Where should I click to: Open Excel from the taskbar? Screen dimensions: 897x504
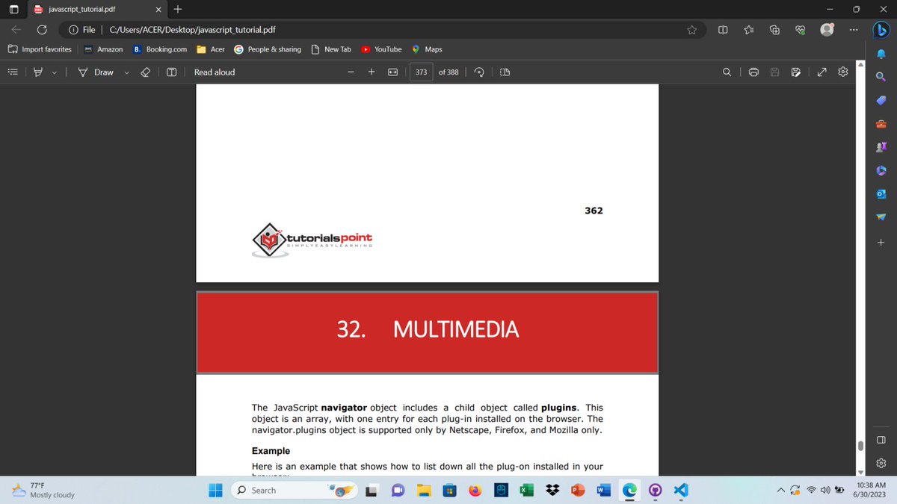(x=526, y=491)
